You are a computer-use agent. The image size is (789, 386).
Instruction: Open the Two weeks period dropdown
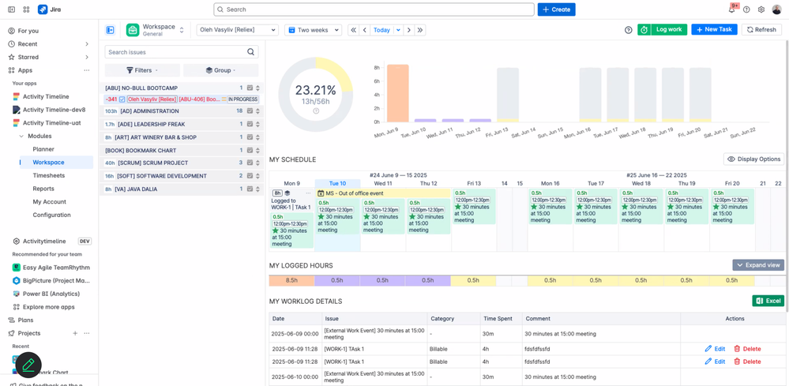313,30
